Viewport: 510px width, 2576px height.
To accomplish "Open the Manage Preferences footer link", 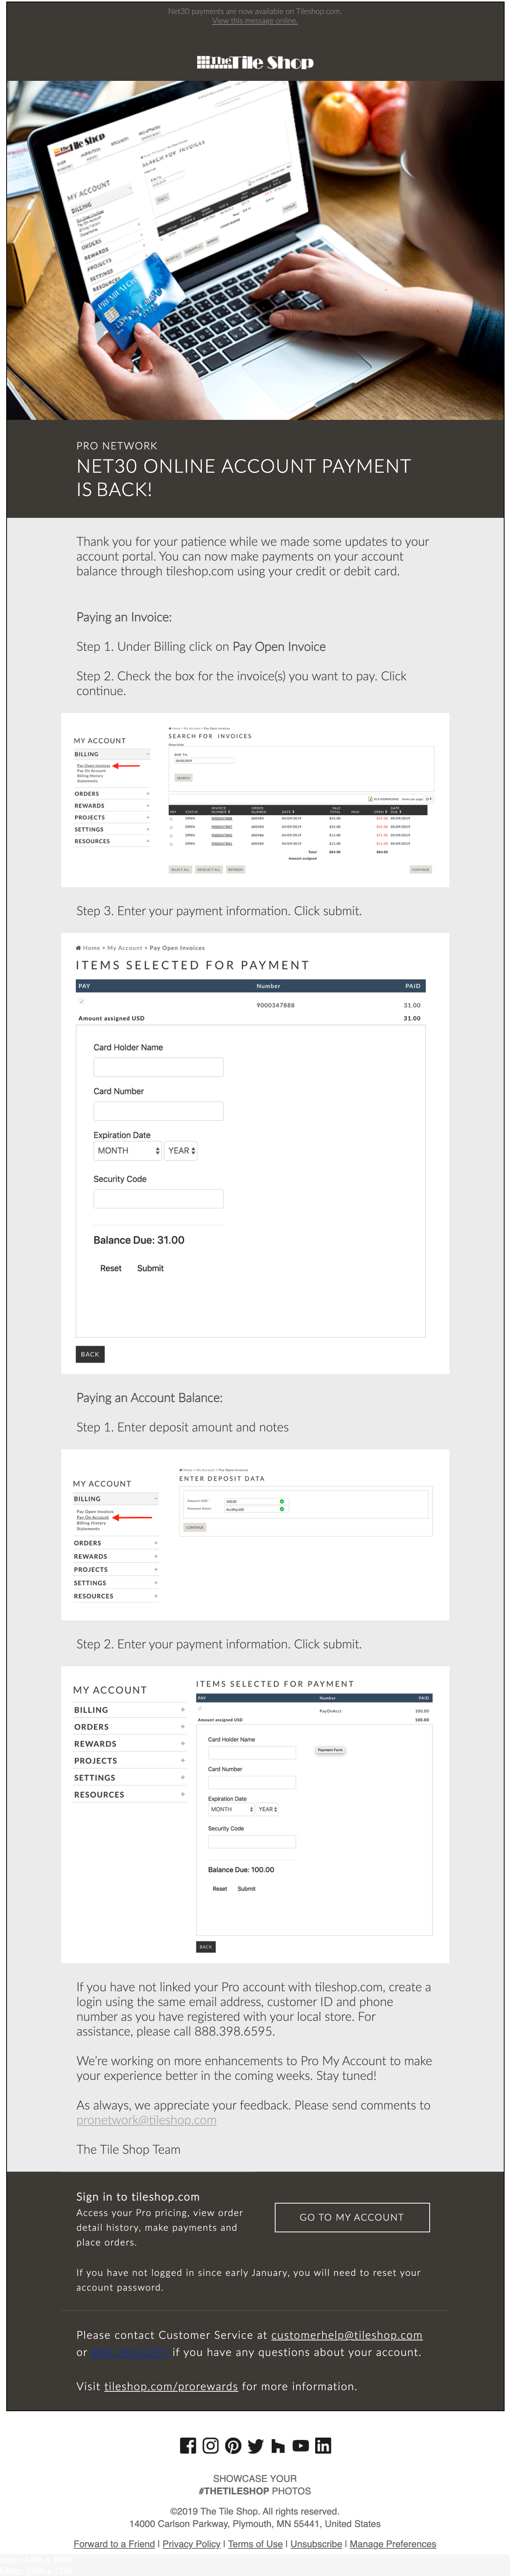I will (392, 2544).
